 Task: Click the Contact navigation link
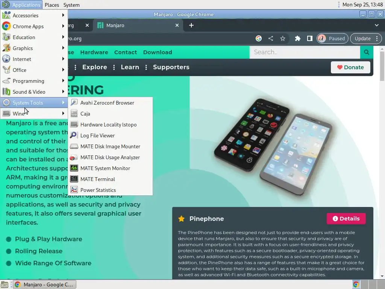tap(126, 52)
